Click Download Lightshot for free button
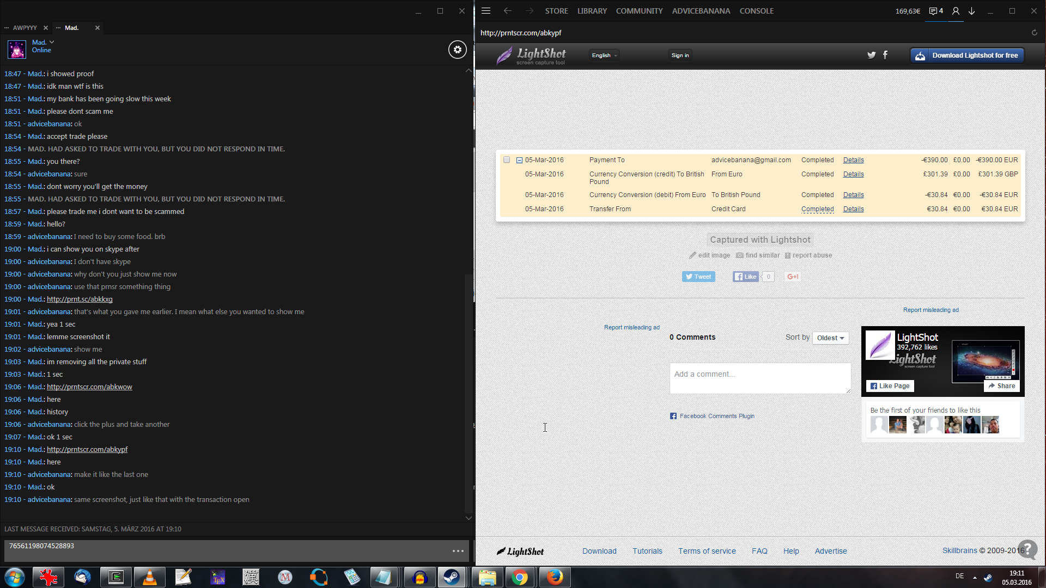 (967, 56)
